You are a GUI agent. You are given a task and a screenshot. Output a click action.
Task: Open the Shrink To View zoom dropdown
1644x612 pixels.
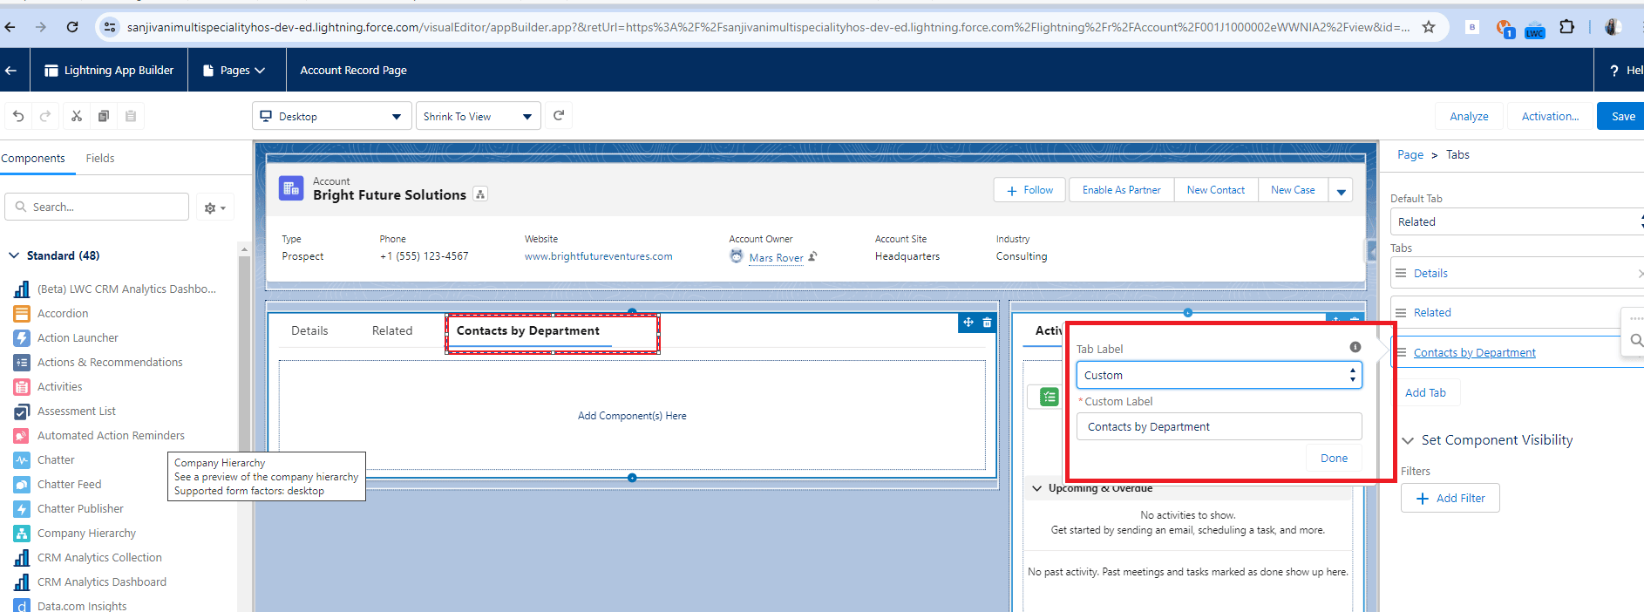tap(478, 116)
